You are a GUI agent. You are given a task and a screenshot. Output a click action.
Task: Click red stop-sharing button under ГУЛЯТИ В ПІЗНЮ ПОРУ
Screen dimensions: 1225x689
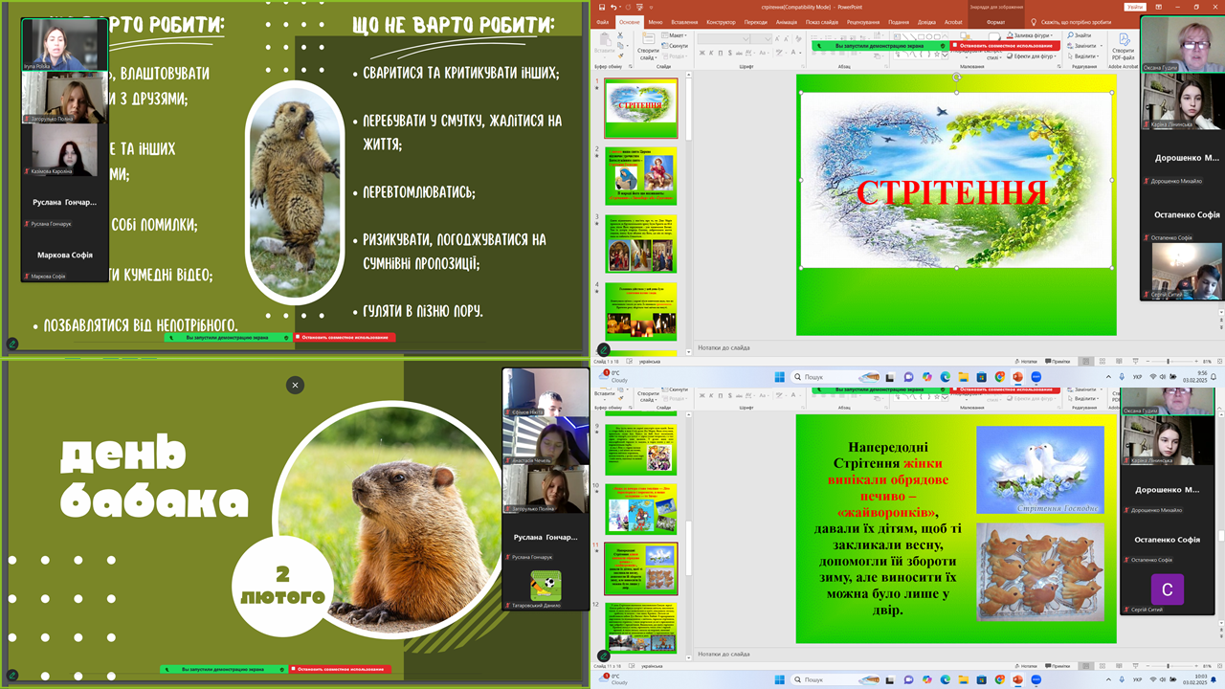344,337
